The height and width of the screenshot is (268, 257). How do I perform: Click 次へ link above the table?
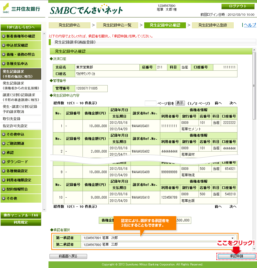[233, 103]
